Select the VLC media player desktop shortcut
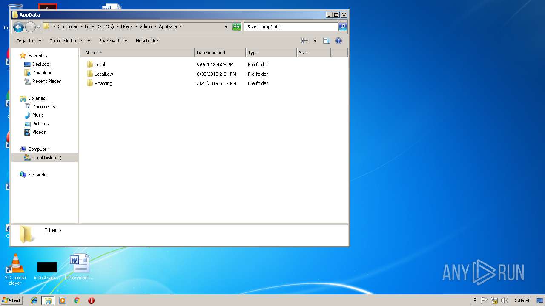545x306 pixels. coord(15,269)
